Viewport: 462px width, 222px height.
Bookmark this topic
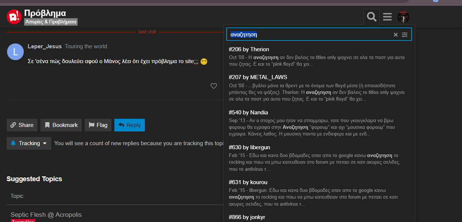coord(61,125)
